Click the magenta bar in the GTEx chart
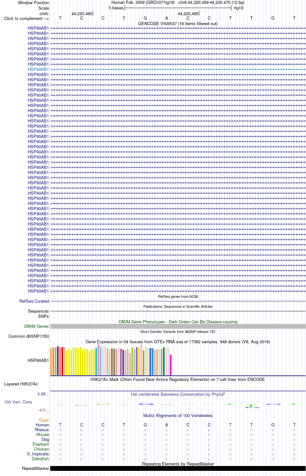Image resolution: width=306 pixels, height=476 pixels. click(x=171, y=365)
